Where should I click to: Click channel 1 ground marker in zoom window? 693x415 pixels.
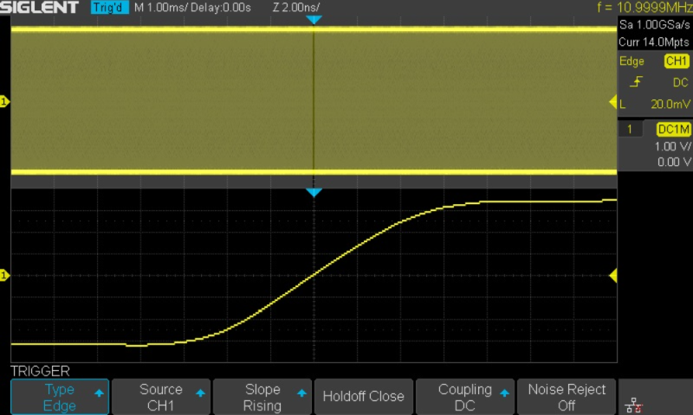tap(4, 276)
